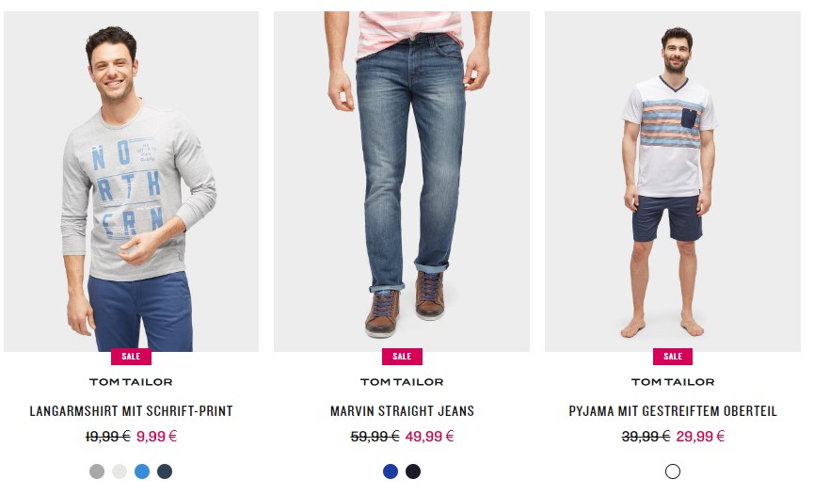Open Marvin Straight Jeans product image

click(402, 182)
